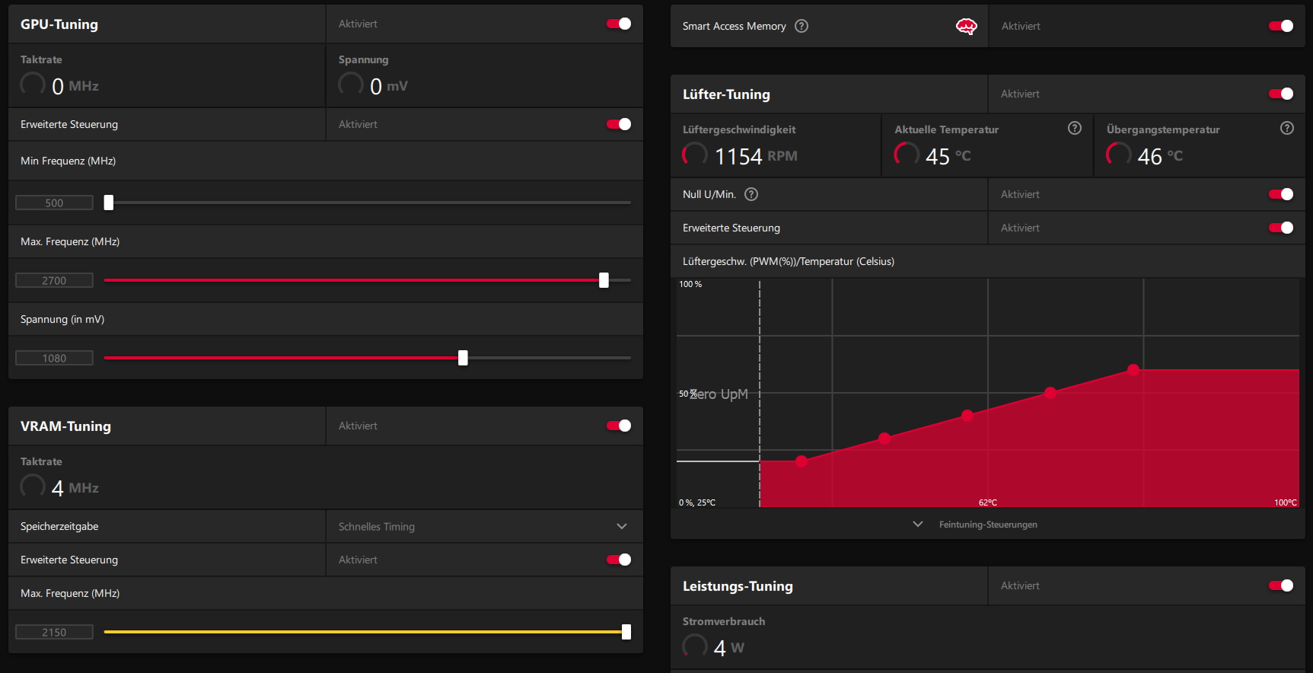Select the first fan curve point
Image resolution: width=1313 pixels, height=673 pixels.
pos(802,461)
